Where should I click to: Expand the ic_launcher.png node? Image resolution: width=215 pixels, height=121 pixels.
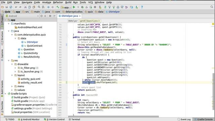[x=15, y=72]
